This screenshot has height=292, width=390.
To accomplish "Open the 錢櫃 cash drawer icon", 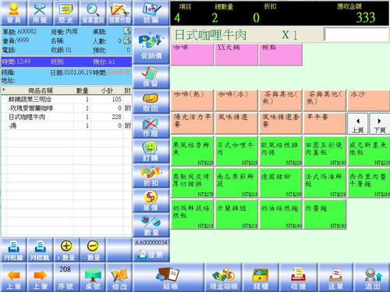I will (261, 277).
